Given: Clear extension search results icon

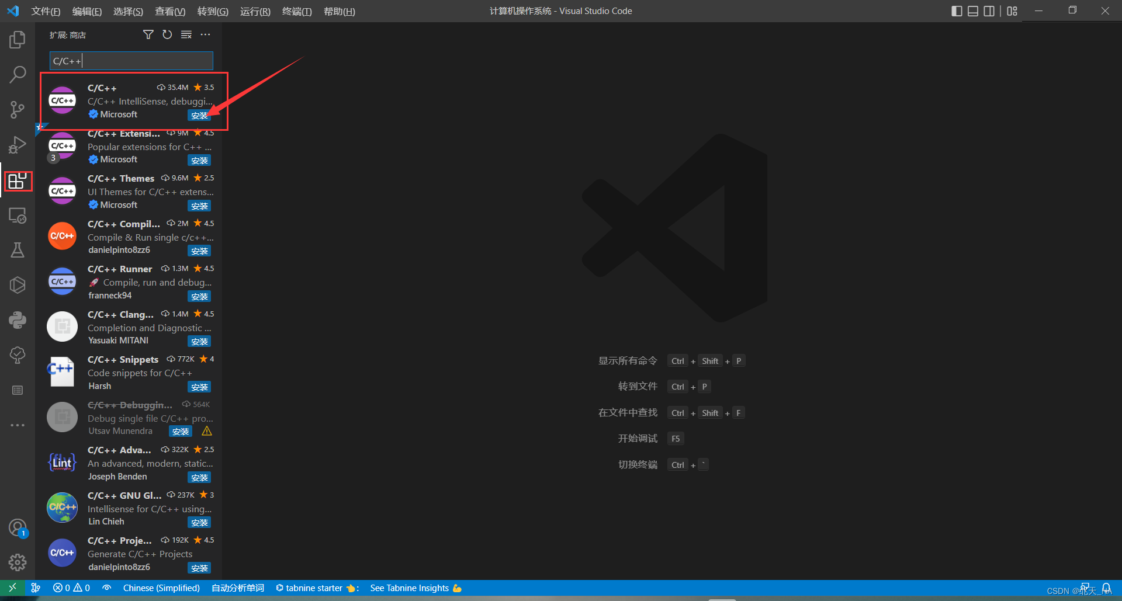Looking at the screenshot, I should [x=186, y=34].
